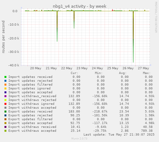Click the '26 May' x-axis date label
159x142 pixels.
tap(128, 68)
